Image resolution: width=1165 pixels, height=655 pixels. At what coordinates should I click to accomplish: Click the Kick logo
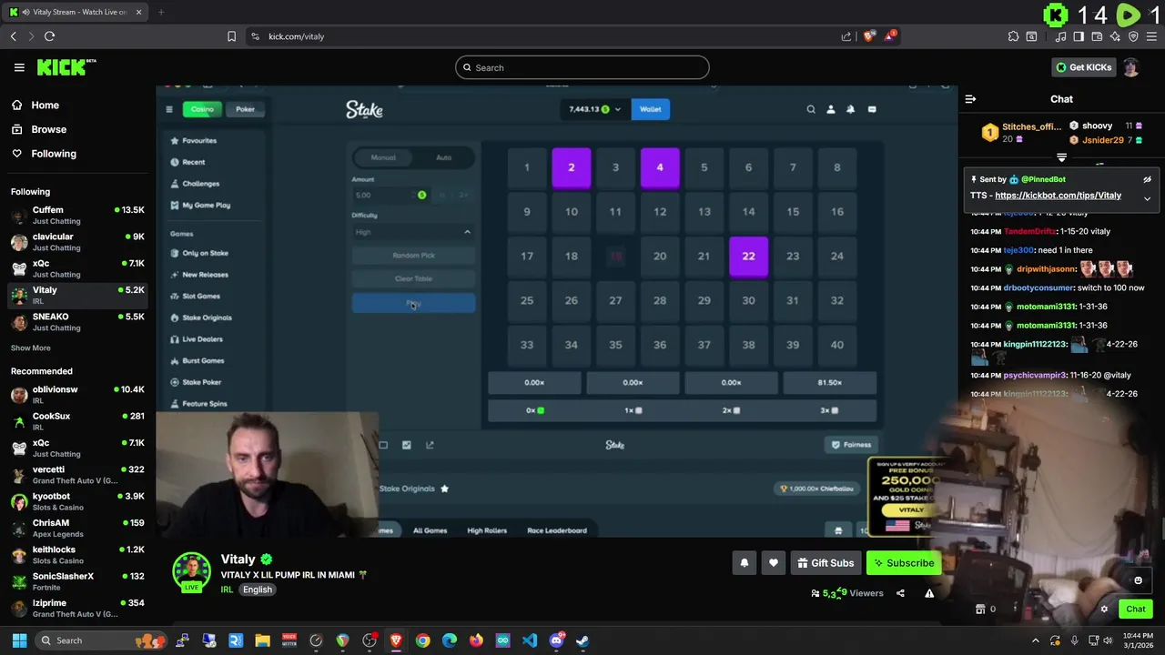(x=66, y=67)
